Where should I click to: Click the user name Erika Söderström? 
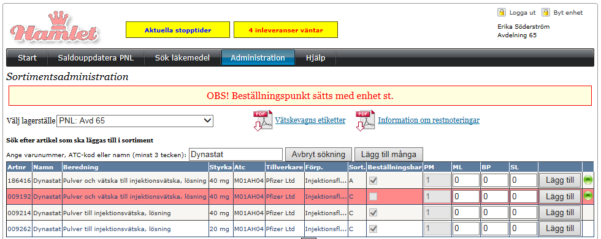(524, 27)
